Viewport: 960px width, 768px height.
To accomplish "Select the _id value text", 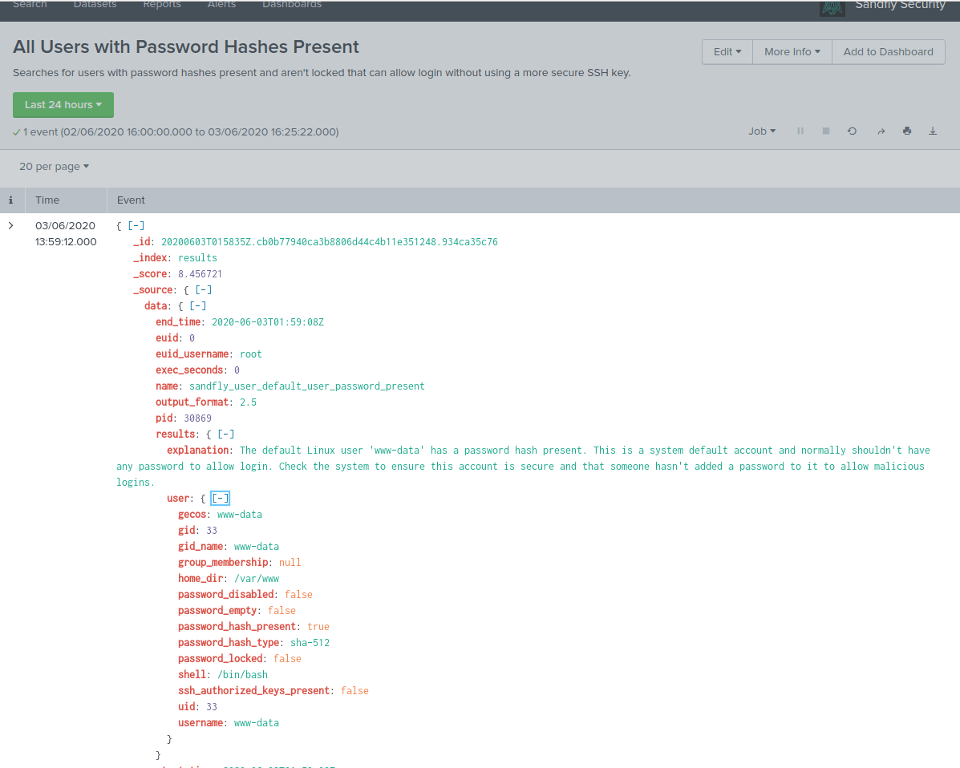I will coord(330,242).
